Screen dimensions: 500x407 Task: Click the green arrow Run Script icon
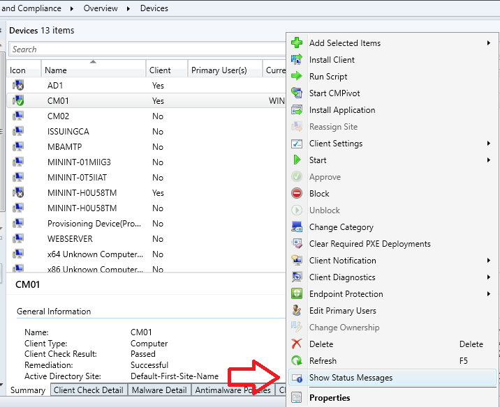coord(297,76)
